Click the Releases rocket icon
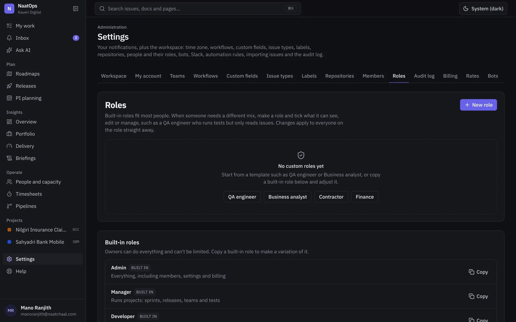Image resolution: width=516 pixels, height=322 pixels. click(x=9, y=86)
